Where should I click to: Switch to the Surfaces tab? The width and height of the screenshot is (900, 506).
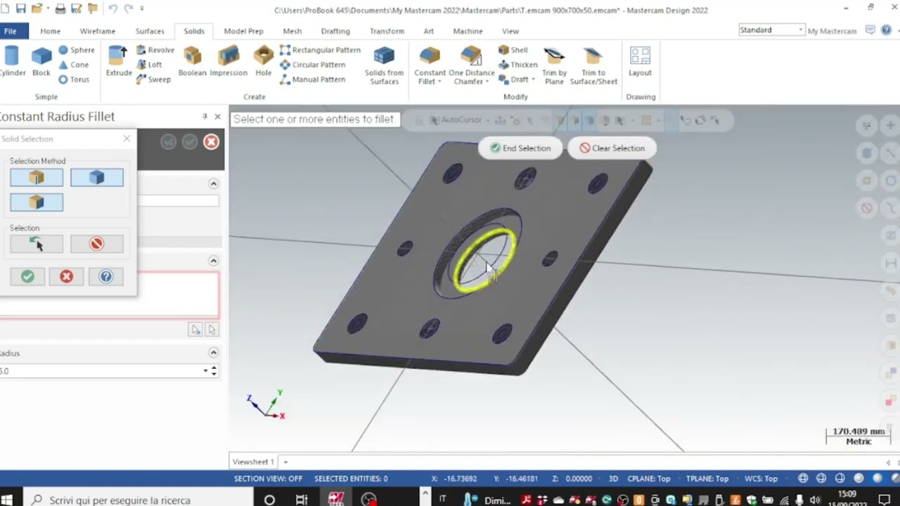150,31
